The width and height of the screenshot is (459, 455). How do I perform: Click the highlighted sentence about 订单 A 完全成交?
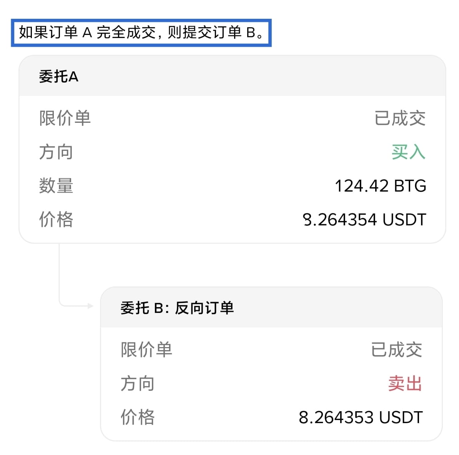pos(141,33)
